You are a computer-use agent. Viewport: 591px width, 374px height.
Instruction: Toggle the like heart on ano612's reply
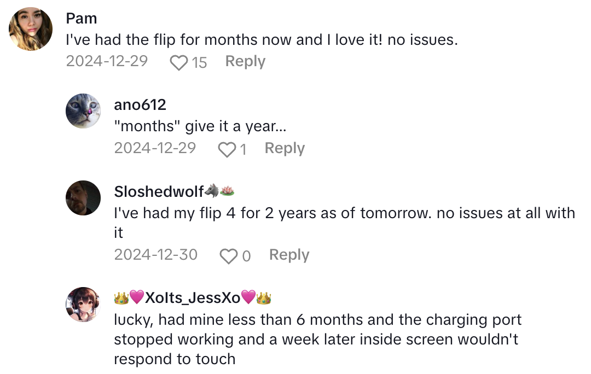[x=227, y=149]
